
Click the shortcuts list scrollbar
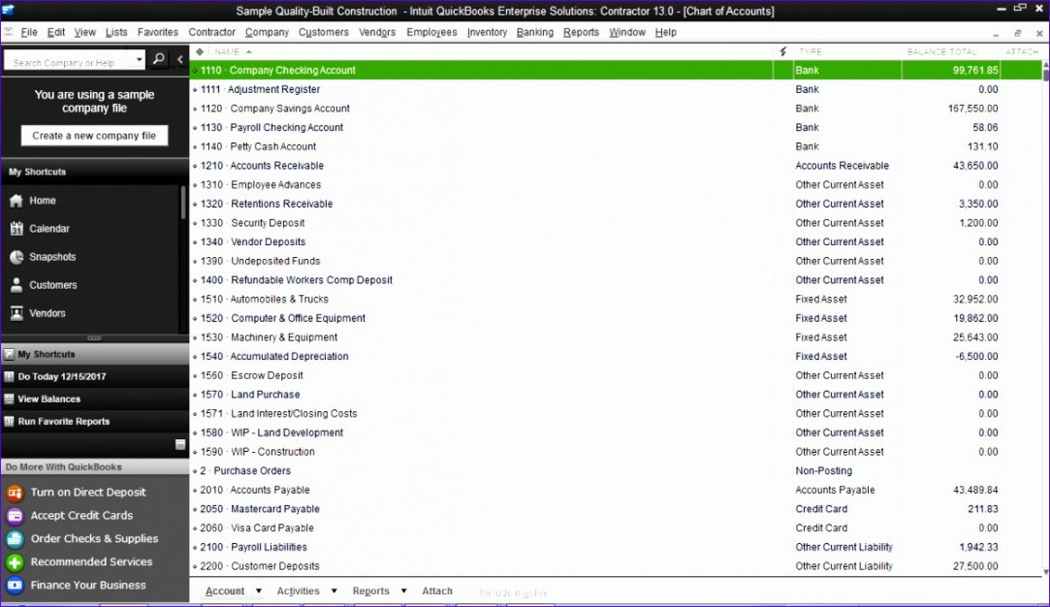click(x=183, y=203)
